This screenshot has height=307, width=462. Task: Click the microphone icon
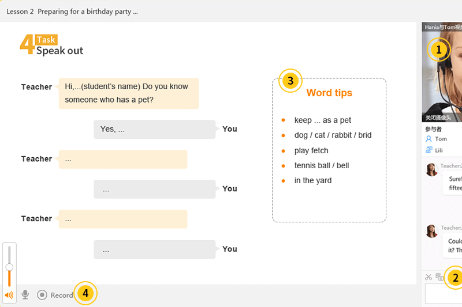tap(25, 295)
